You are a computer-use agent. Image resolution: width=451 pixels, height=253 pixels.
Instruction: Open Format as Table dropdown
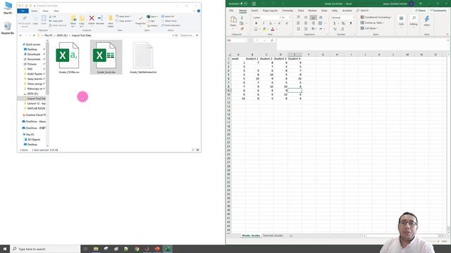[372, 22]
